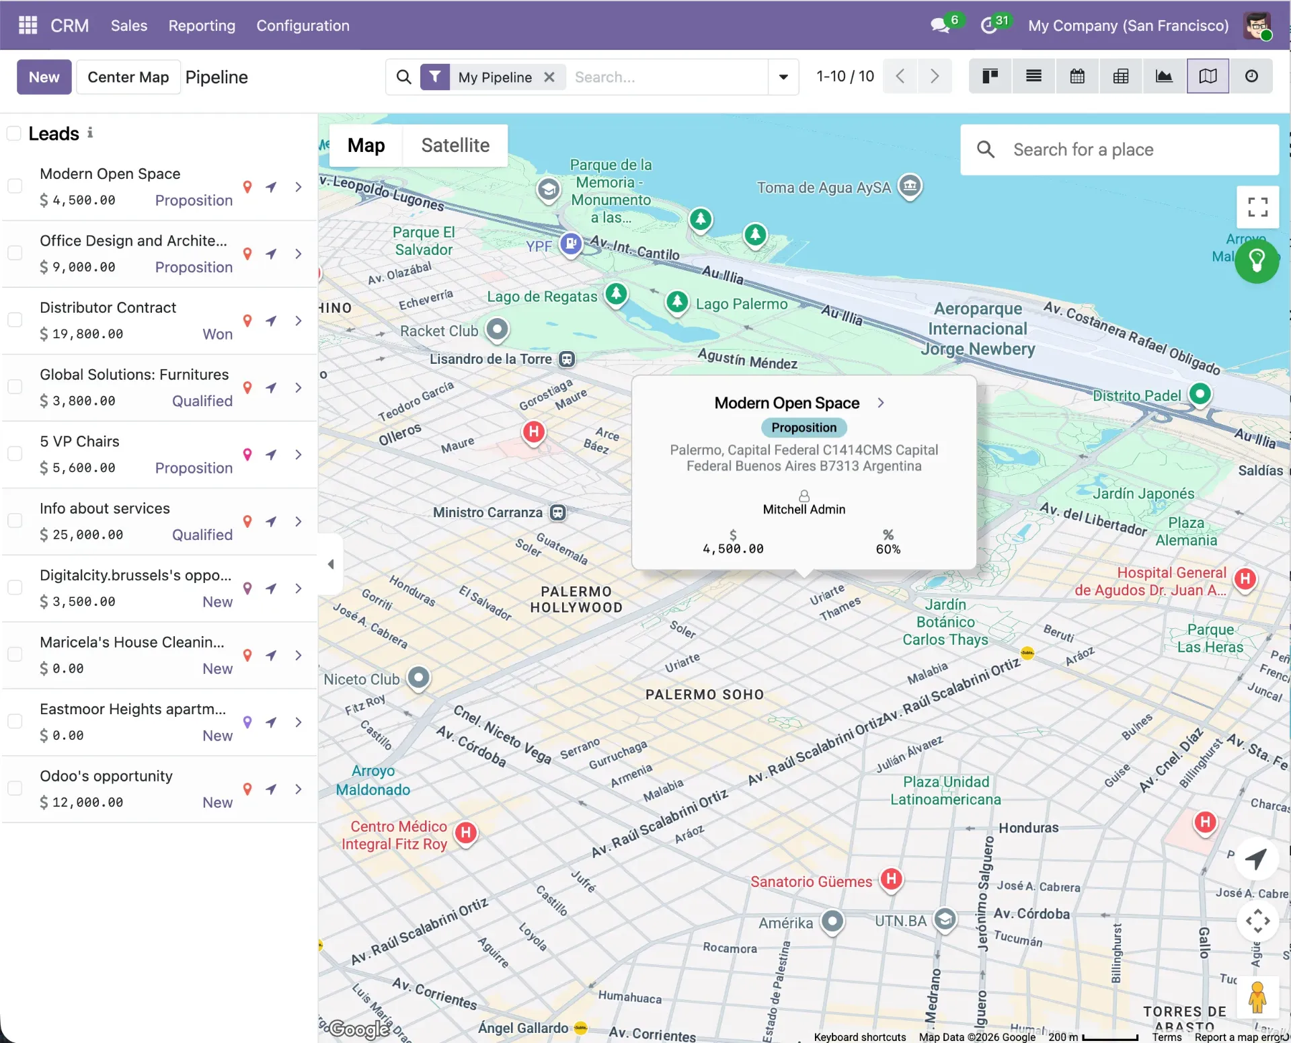
Task: Switch to Graph view
Action: tap(1164, 77)
